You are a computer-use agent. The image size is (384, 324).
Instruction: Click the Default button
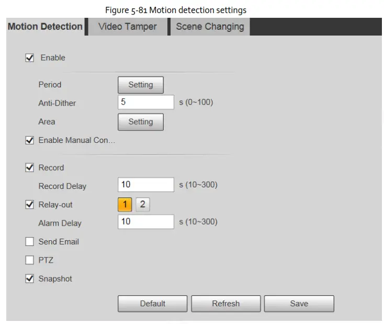click(x=153, y=304)
